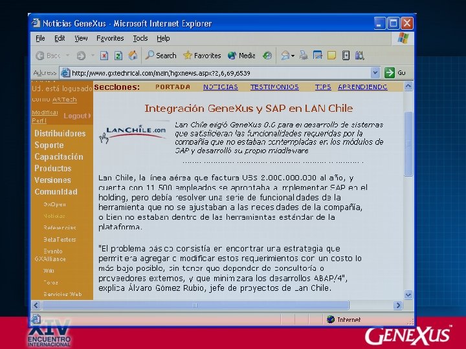Click into the address bar URL field

point(220,73)
